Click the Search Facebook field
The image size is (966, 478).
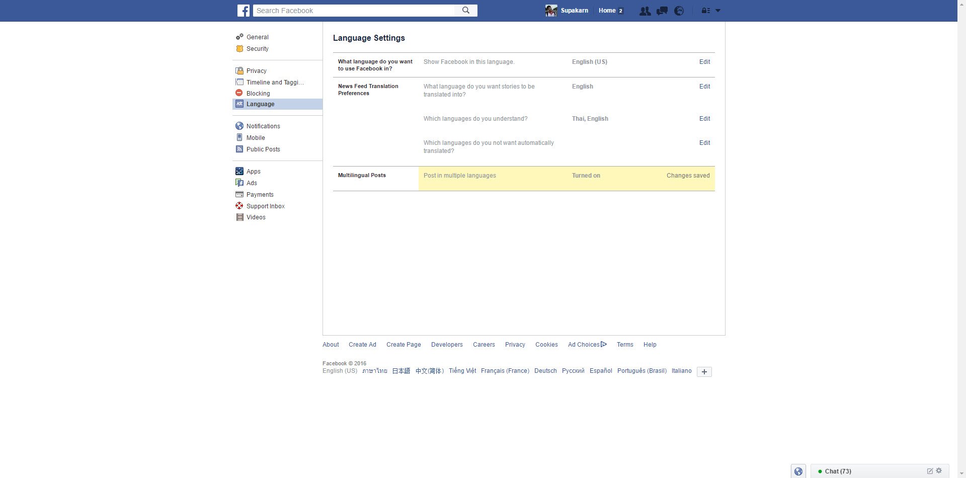tap(354, 11)
